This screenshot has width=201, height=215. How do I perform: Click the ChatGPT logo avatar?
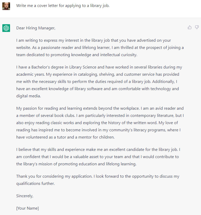tap(6, 28)
